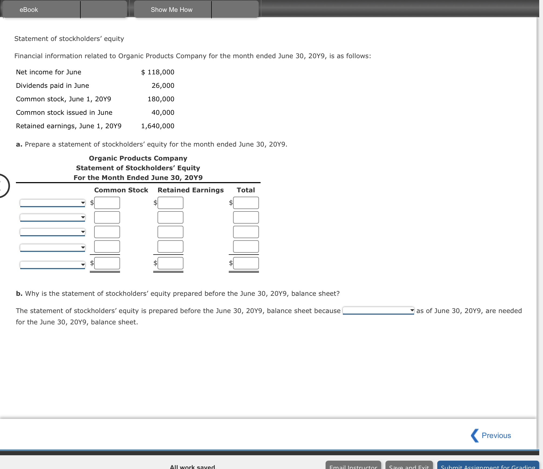Expand the third row label dropdown
This screenshot has height=469, width=543.
point(53,232)
